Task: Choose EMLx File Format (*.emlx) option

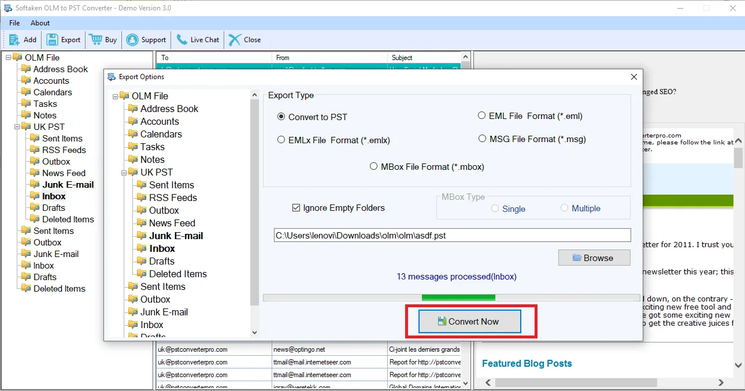Action: point(281,140)
